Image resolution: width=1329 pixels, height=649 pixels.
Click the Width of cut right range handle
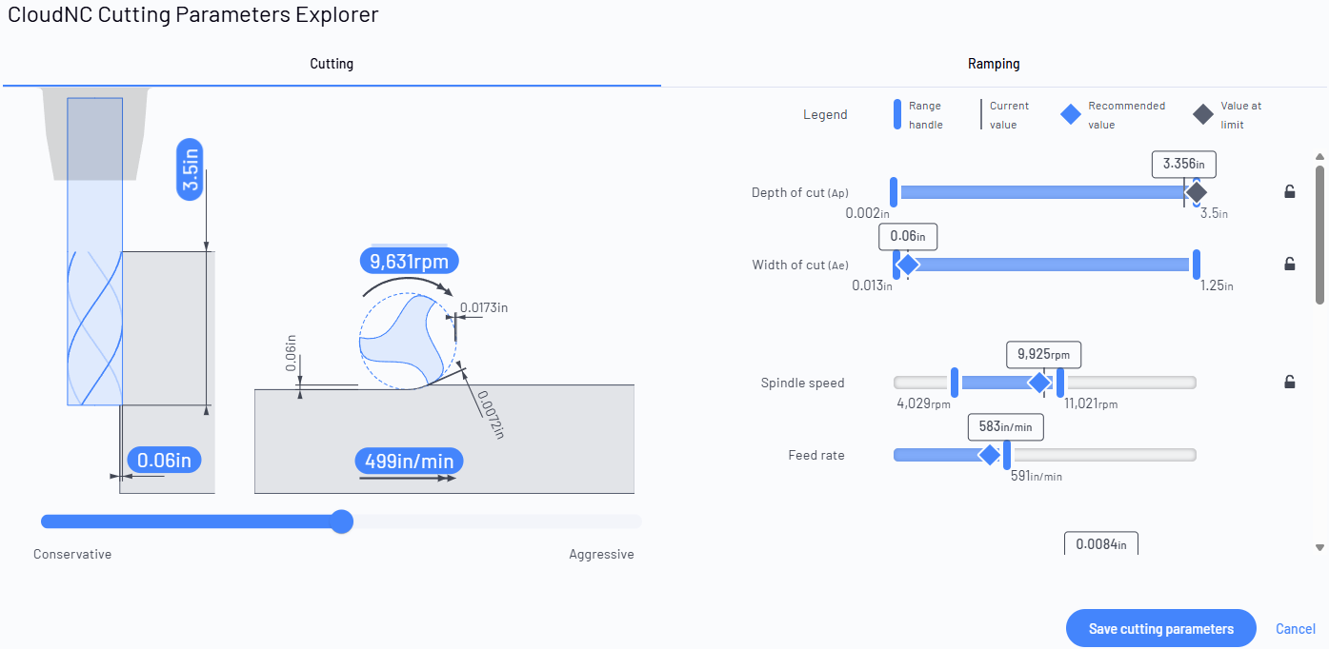pos(1197,265)
